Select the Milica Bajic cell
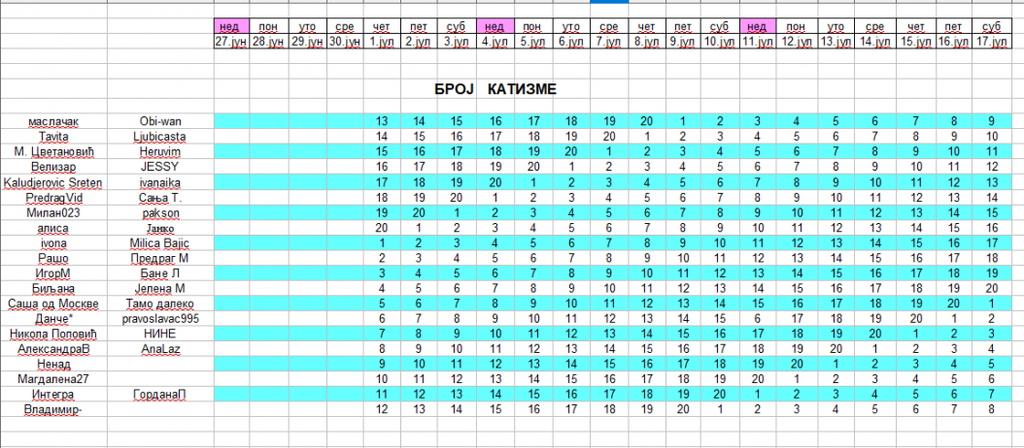This screenshot has width=1024, height=448. 160,243
